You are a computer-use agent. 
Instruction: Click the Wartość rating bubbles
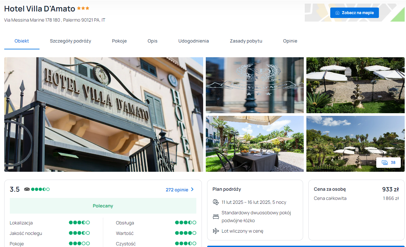tap(186, 233)
